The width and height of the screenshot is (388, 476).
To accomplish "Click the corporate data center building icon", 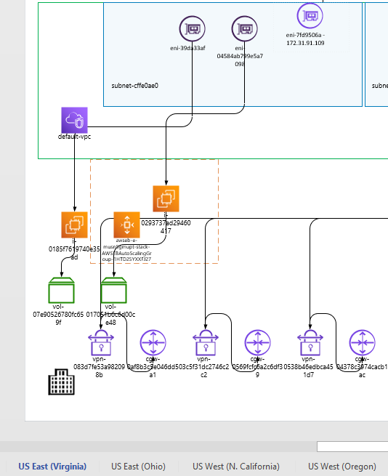I will pos(61,382).
